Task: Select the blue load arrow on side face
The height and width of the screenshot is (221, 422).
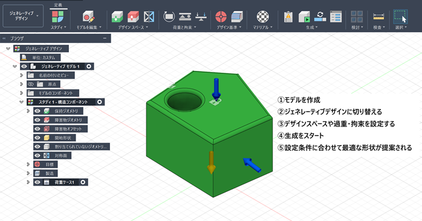Action: tap(252, 165)
